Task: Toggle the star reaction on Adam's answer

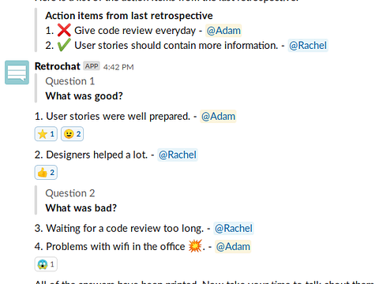Action: 46,134
